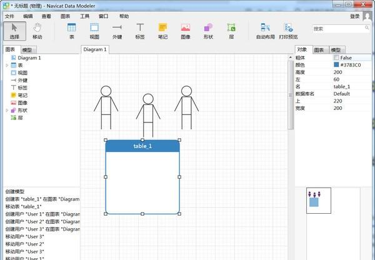
Task: Select the 笔记 note tool in toolbar
Action: click(162, 31)
